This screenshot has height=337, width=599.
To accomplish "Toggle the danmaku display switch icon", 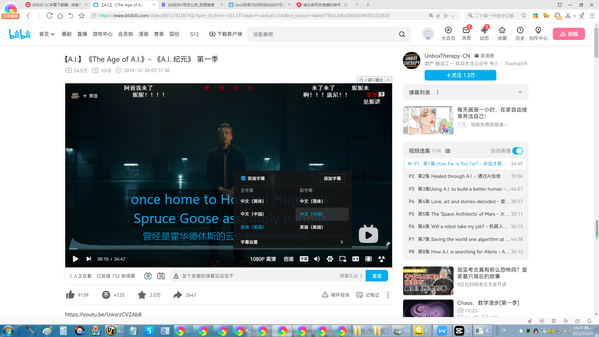I will (x=148, y=276).
